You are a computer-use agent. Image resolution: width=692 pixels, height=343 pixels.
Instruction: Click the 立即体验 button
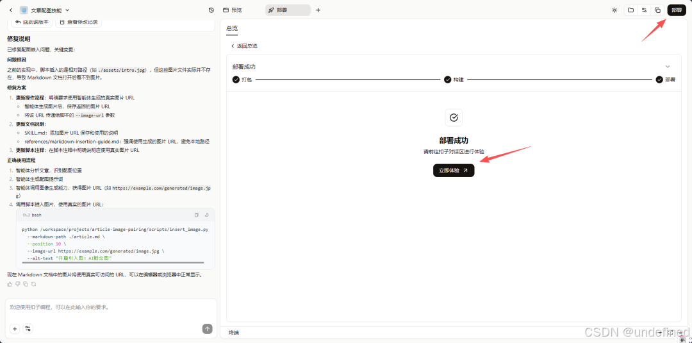pyautogui.click(x=454, y=171)
